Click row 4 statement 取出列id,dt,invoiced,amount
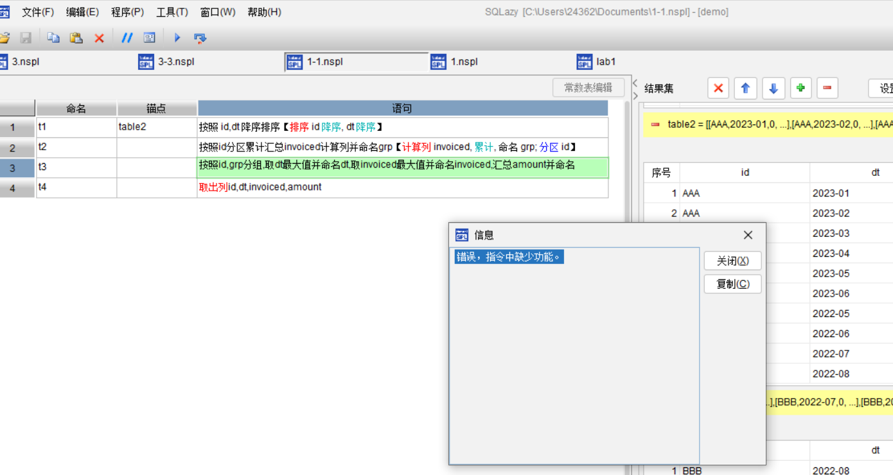The width and height of the screenshot is (893, 475). (x=402, y=187)
